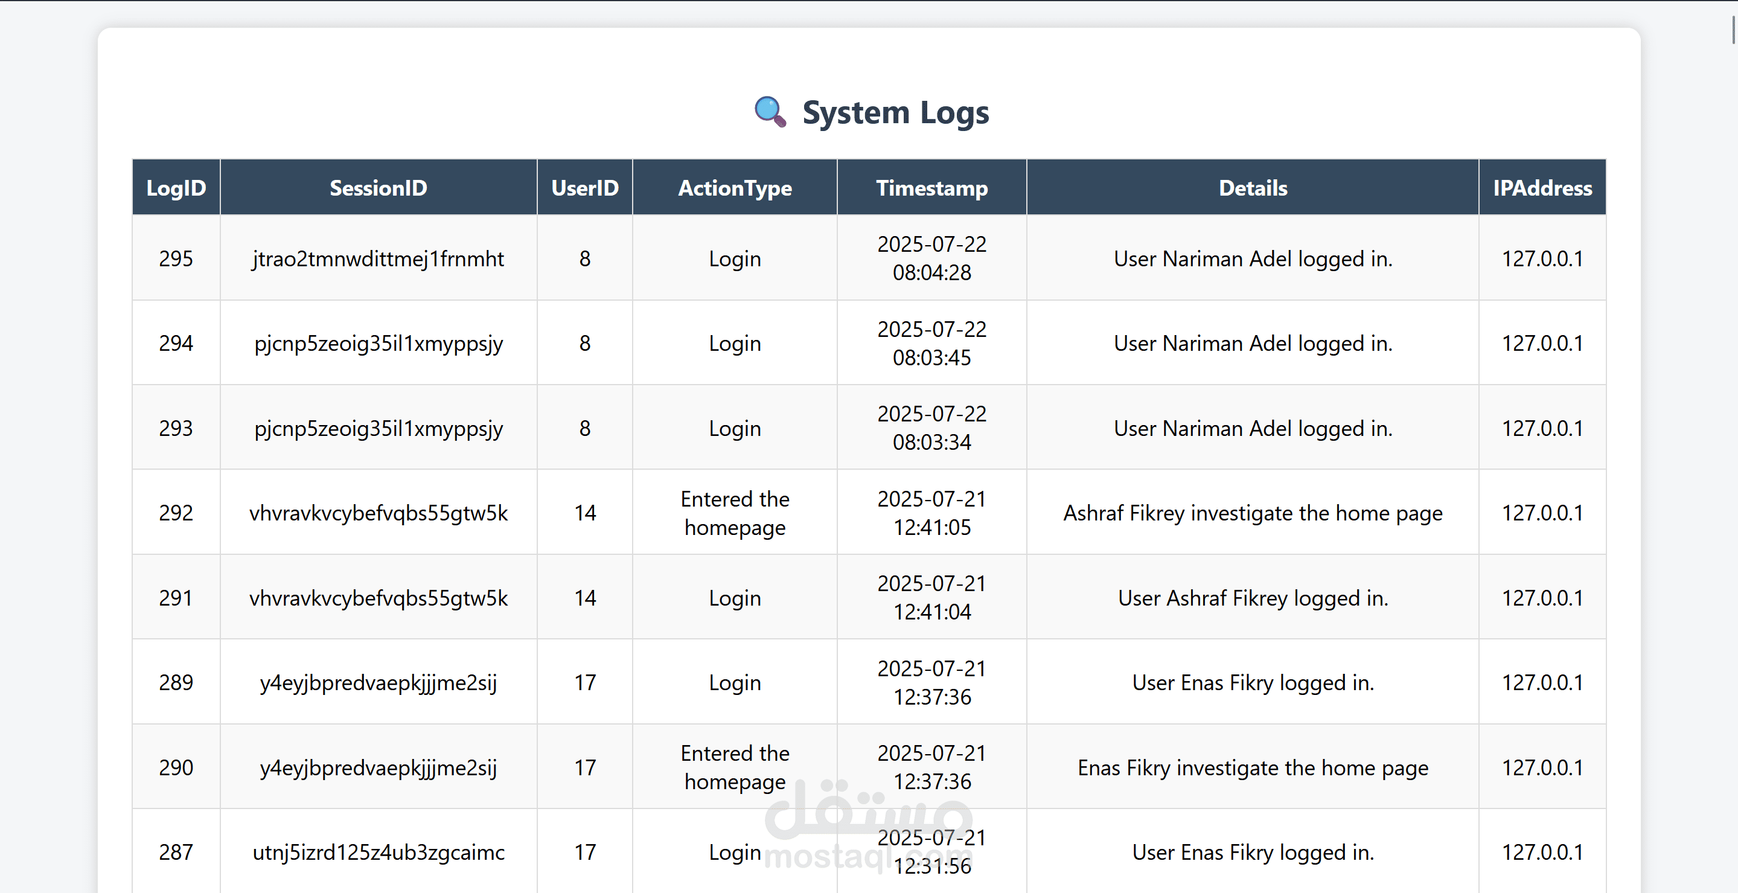Select LogID cell 294
The height and width of the screenshot is (893, 1738).
(176, 344)
